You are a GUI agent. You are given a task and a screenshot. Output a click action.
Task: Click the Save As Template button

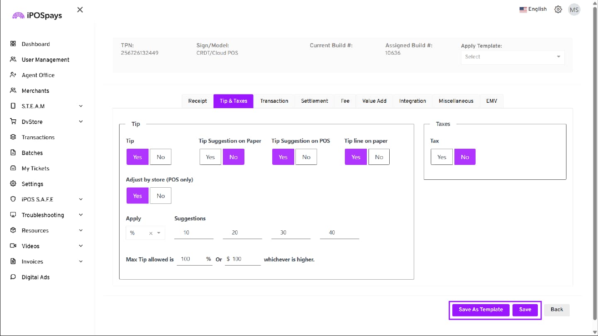click(x=481, y=309)
